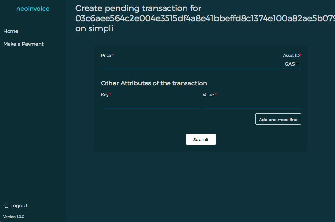335x222 pixels.
Task: Click the neoinvoice logo
Action: (x=33, y=9)
